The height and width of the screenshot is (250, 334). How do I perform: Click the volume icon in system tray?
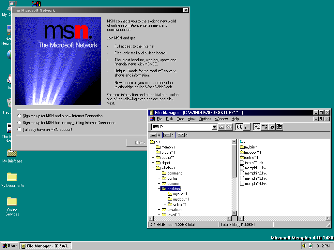point(304,246)
